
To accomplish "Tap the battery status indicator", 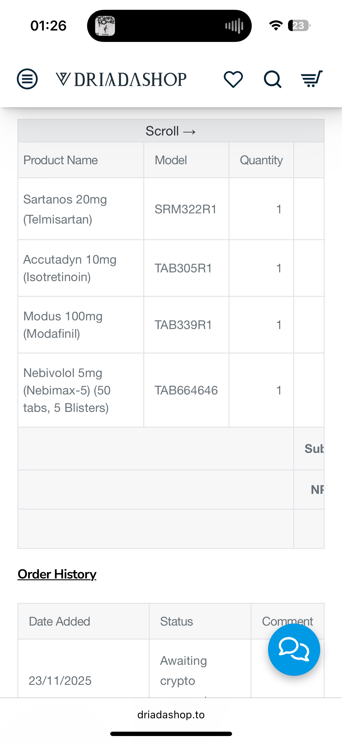I will point(299,26).
